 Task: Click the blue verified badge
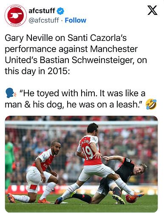pos(60,11)
